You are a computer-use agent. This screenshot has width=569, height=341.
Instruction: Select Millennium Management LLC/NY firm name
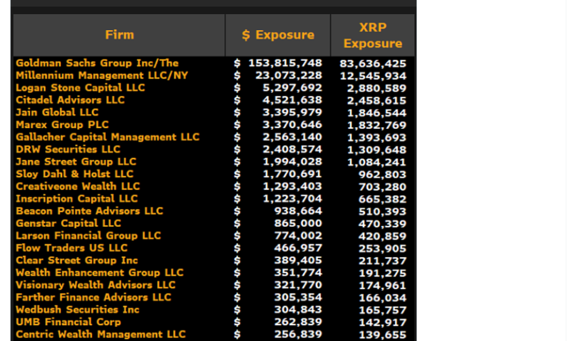102,76
